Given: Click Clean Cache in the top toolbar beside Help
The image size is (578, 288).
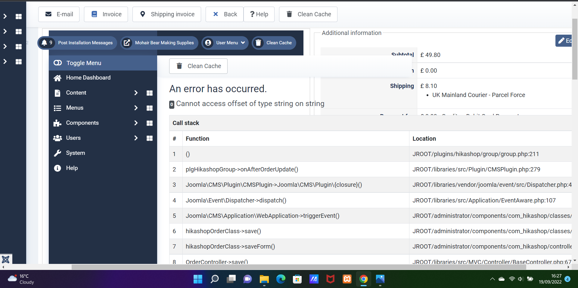Looking at the screenshot, I should [x=308, y=14].
